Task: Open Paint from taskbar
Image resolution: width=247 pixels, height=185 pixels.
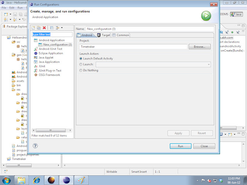Action: tap(81, 180)
